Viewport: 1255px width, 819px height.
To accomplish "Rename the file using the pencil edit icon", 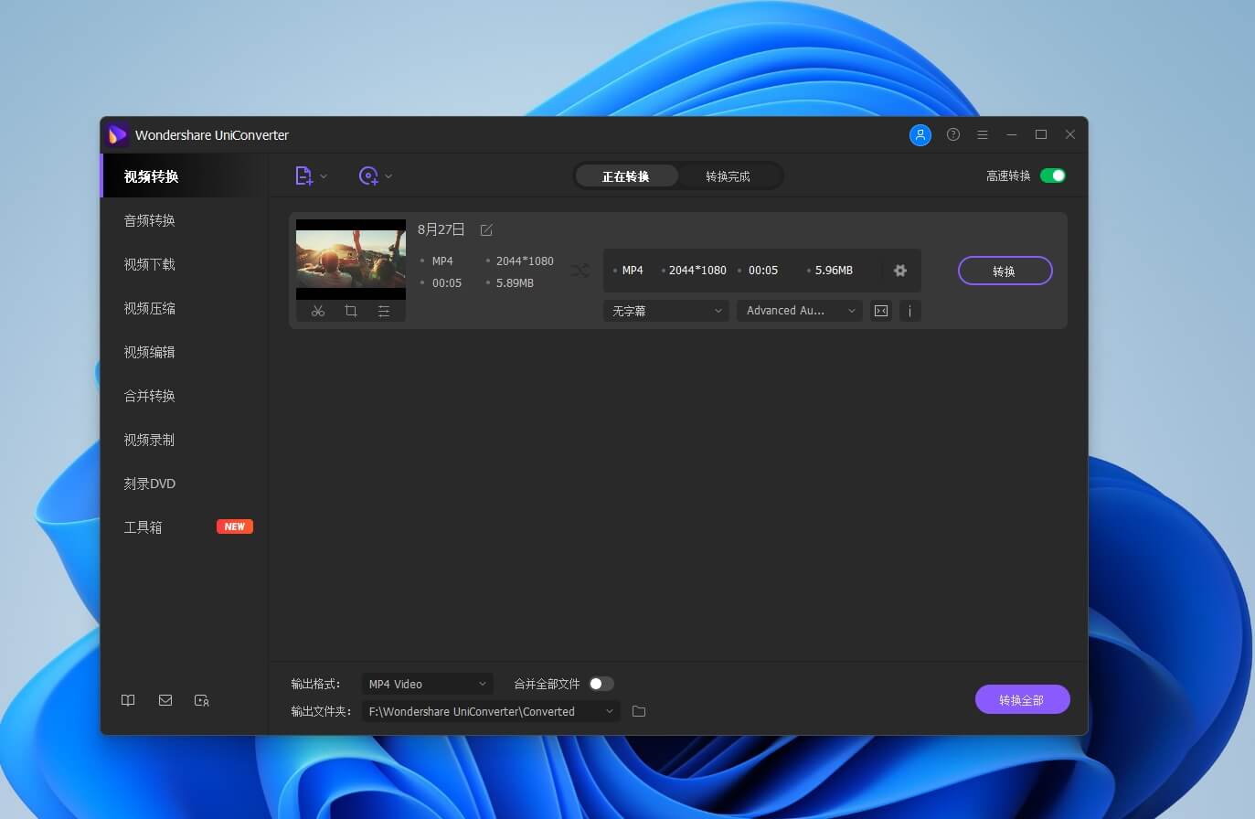I will [x=485, y=229].
